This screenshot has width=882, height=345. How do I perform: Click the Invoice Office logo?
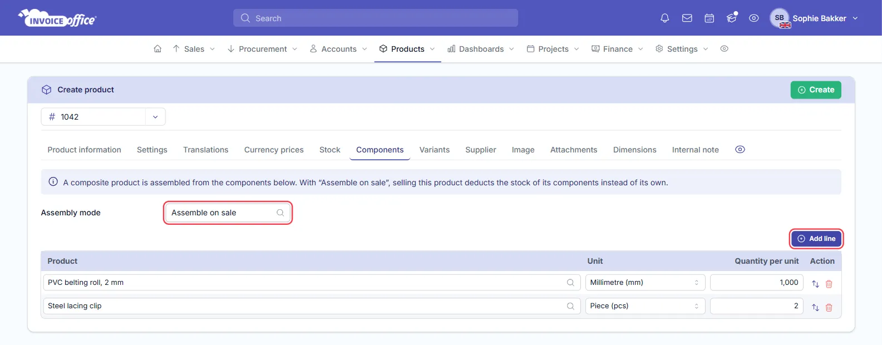57,18
